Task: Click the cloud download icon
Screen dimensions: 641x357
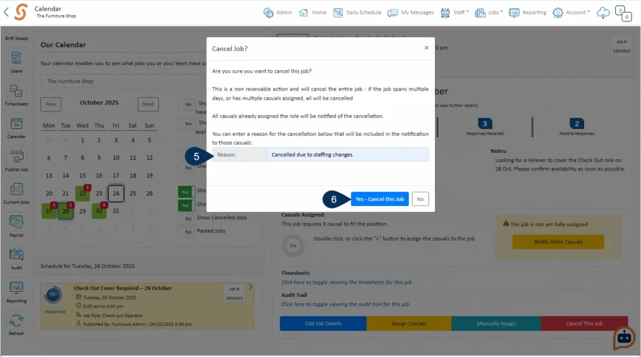Action: pos(603,13)
